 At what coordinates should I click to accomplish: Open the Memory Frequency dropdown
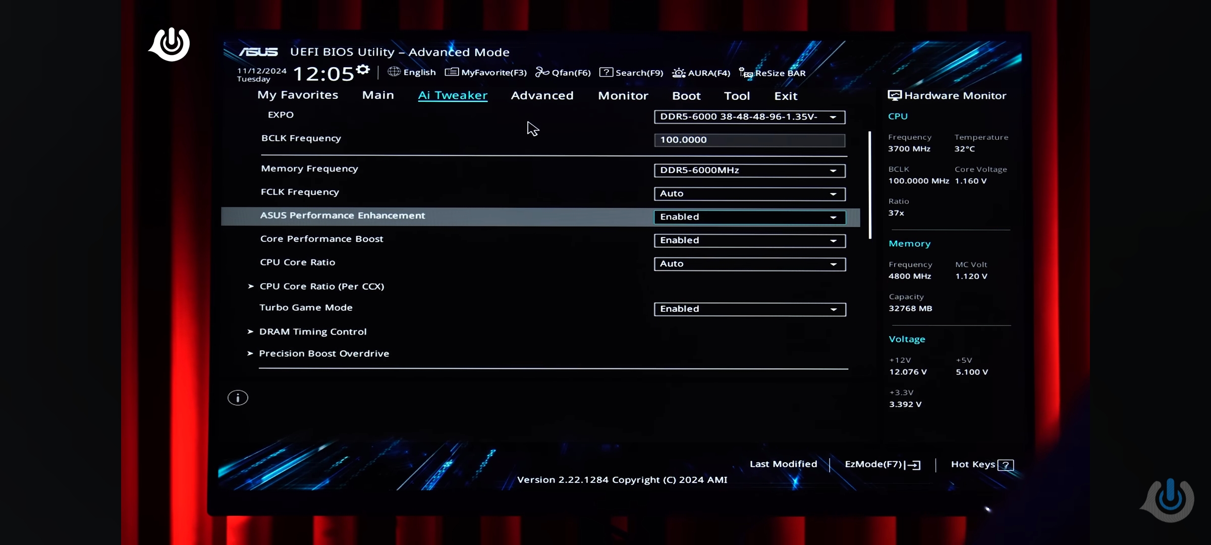pos(750,170)
